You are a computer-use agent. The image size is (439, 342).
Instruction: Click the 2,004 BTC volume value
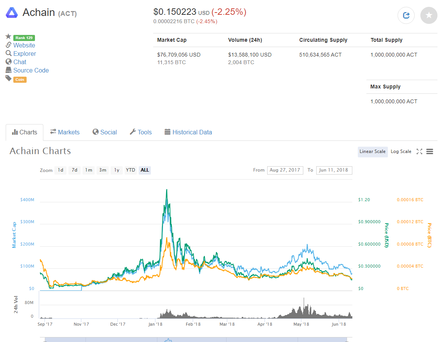(x=241, y=62)
